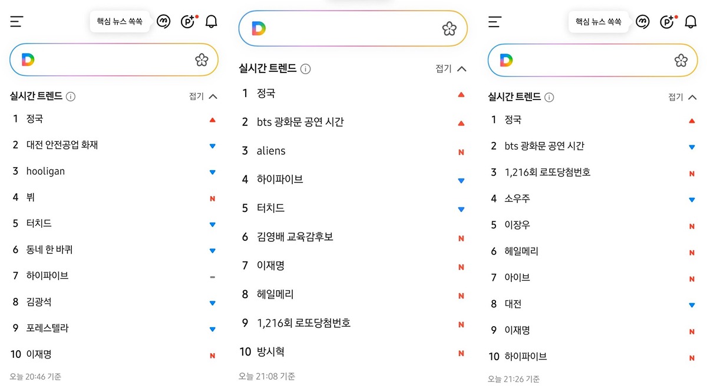Screen dimensions: 707x392
Task: Tap the flower icon in the 21:08 search bar
Action: pos(450,29)
